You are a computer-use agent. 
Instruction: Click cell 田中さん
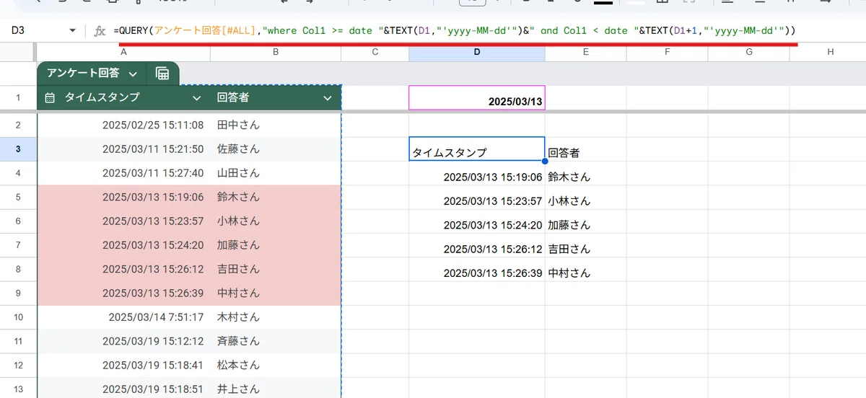[276, 125]
